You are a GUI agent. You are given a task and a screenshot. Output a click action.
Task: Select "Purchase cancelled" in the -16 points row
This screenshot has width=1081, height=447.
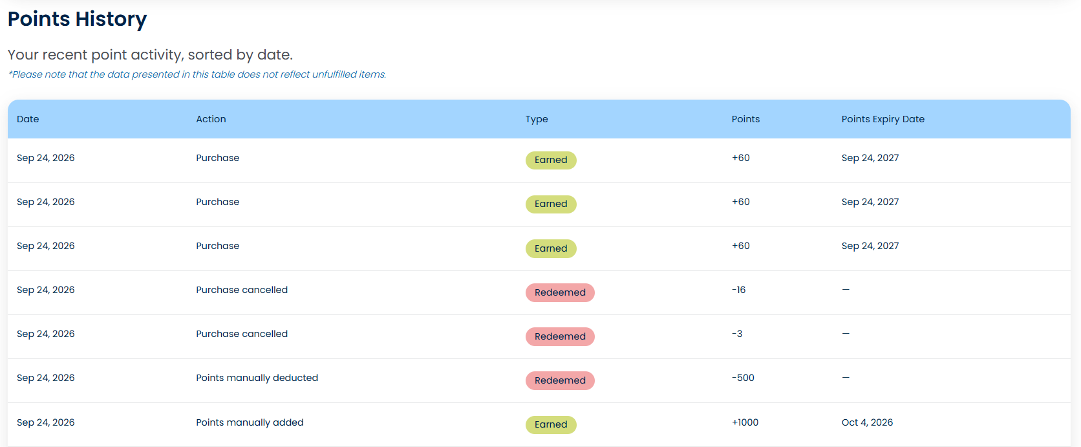point(242,290)
